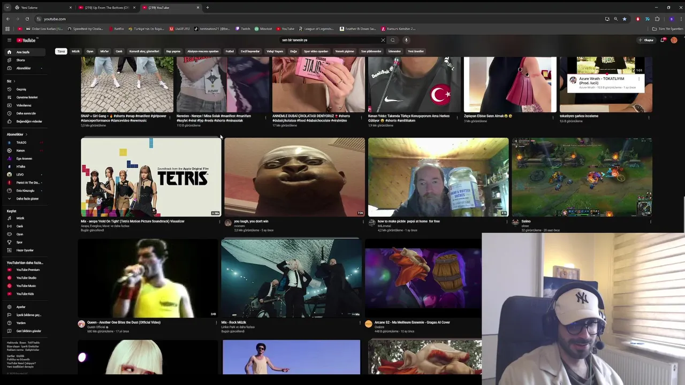The height and width of the screenshot is (385, 685).
Task: Select the Yeni öneriler filter chip
Action: coord(416,51)
